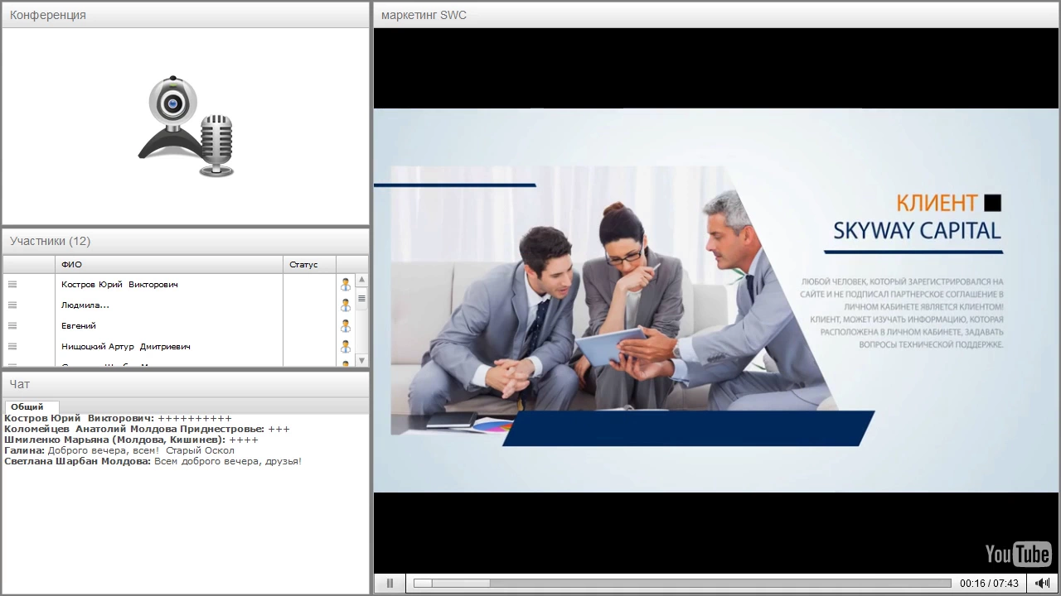Open row menu for Костров Юрий Викторович
Image resolution: width=1061 pixels, height=596 pixels.
click(12, 285)
